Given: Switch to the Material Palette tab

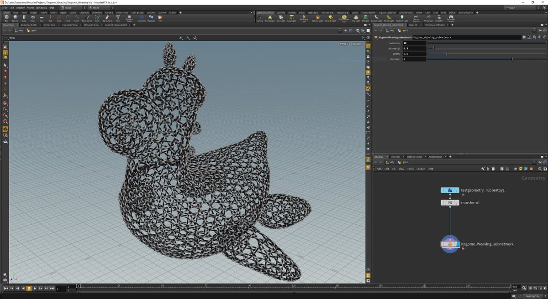Looking at the screenshot, I should point(416,157).
